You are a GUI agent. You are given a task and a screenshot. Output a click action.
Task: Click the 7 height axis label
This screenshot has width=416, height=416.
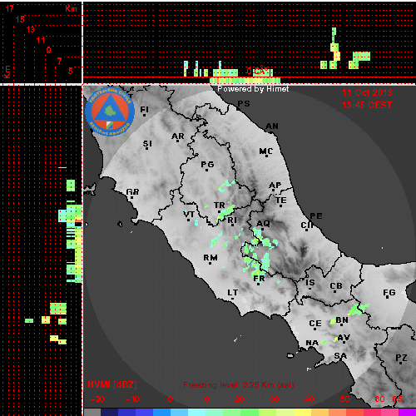[59, 61]
